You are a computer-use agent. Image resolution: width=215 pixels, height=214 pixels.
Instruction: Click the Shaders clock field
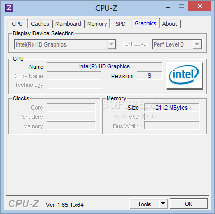tap(71, 117)
